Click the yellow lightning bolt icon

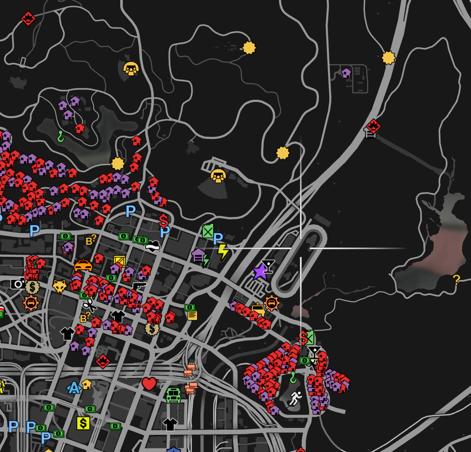click(223, 252)
